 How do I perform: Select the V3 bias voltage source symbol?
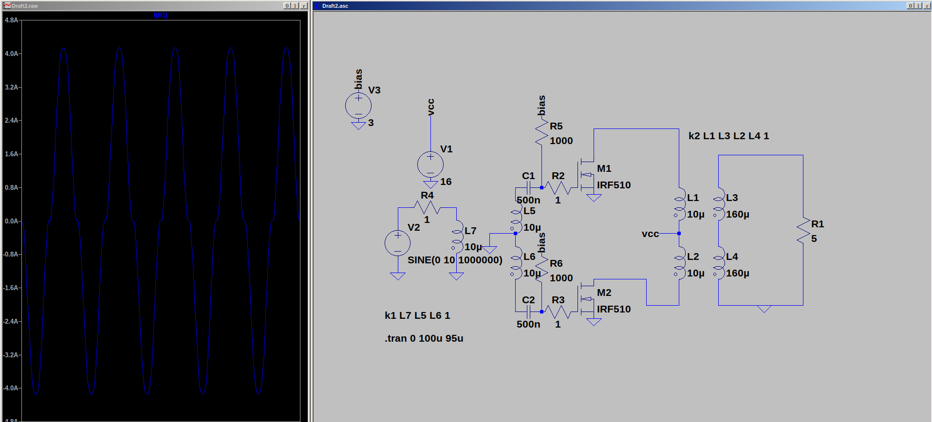[x=358, y=106]
